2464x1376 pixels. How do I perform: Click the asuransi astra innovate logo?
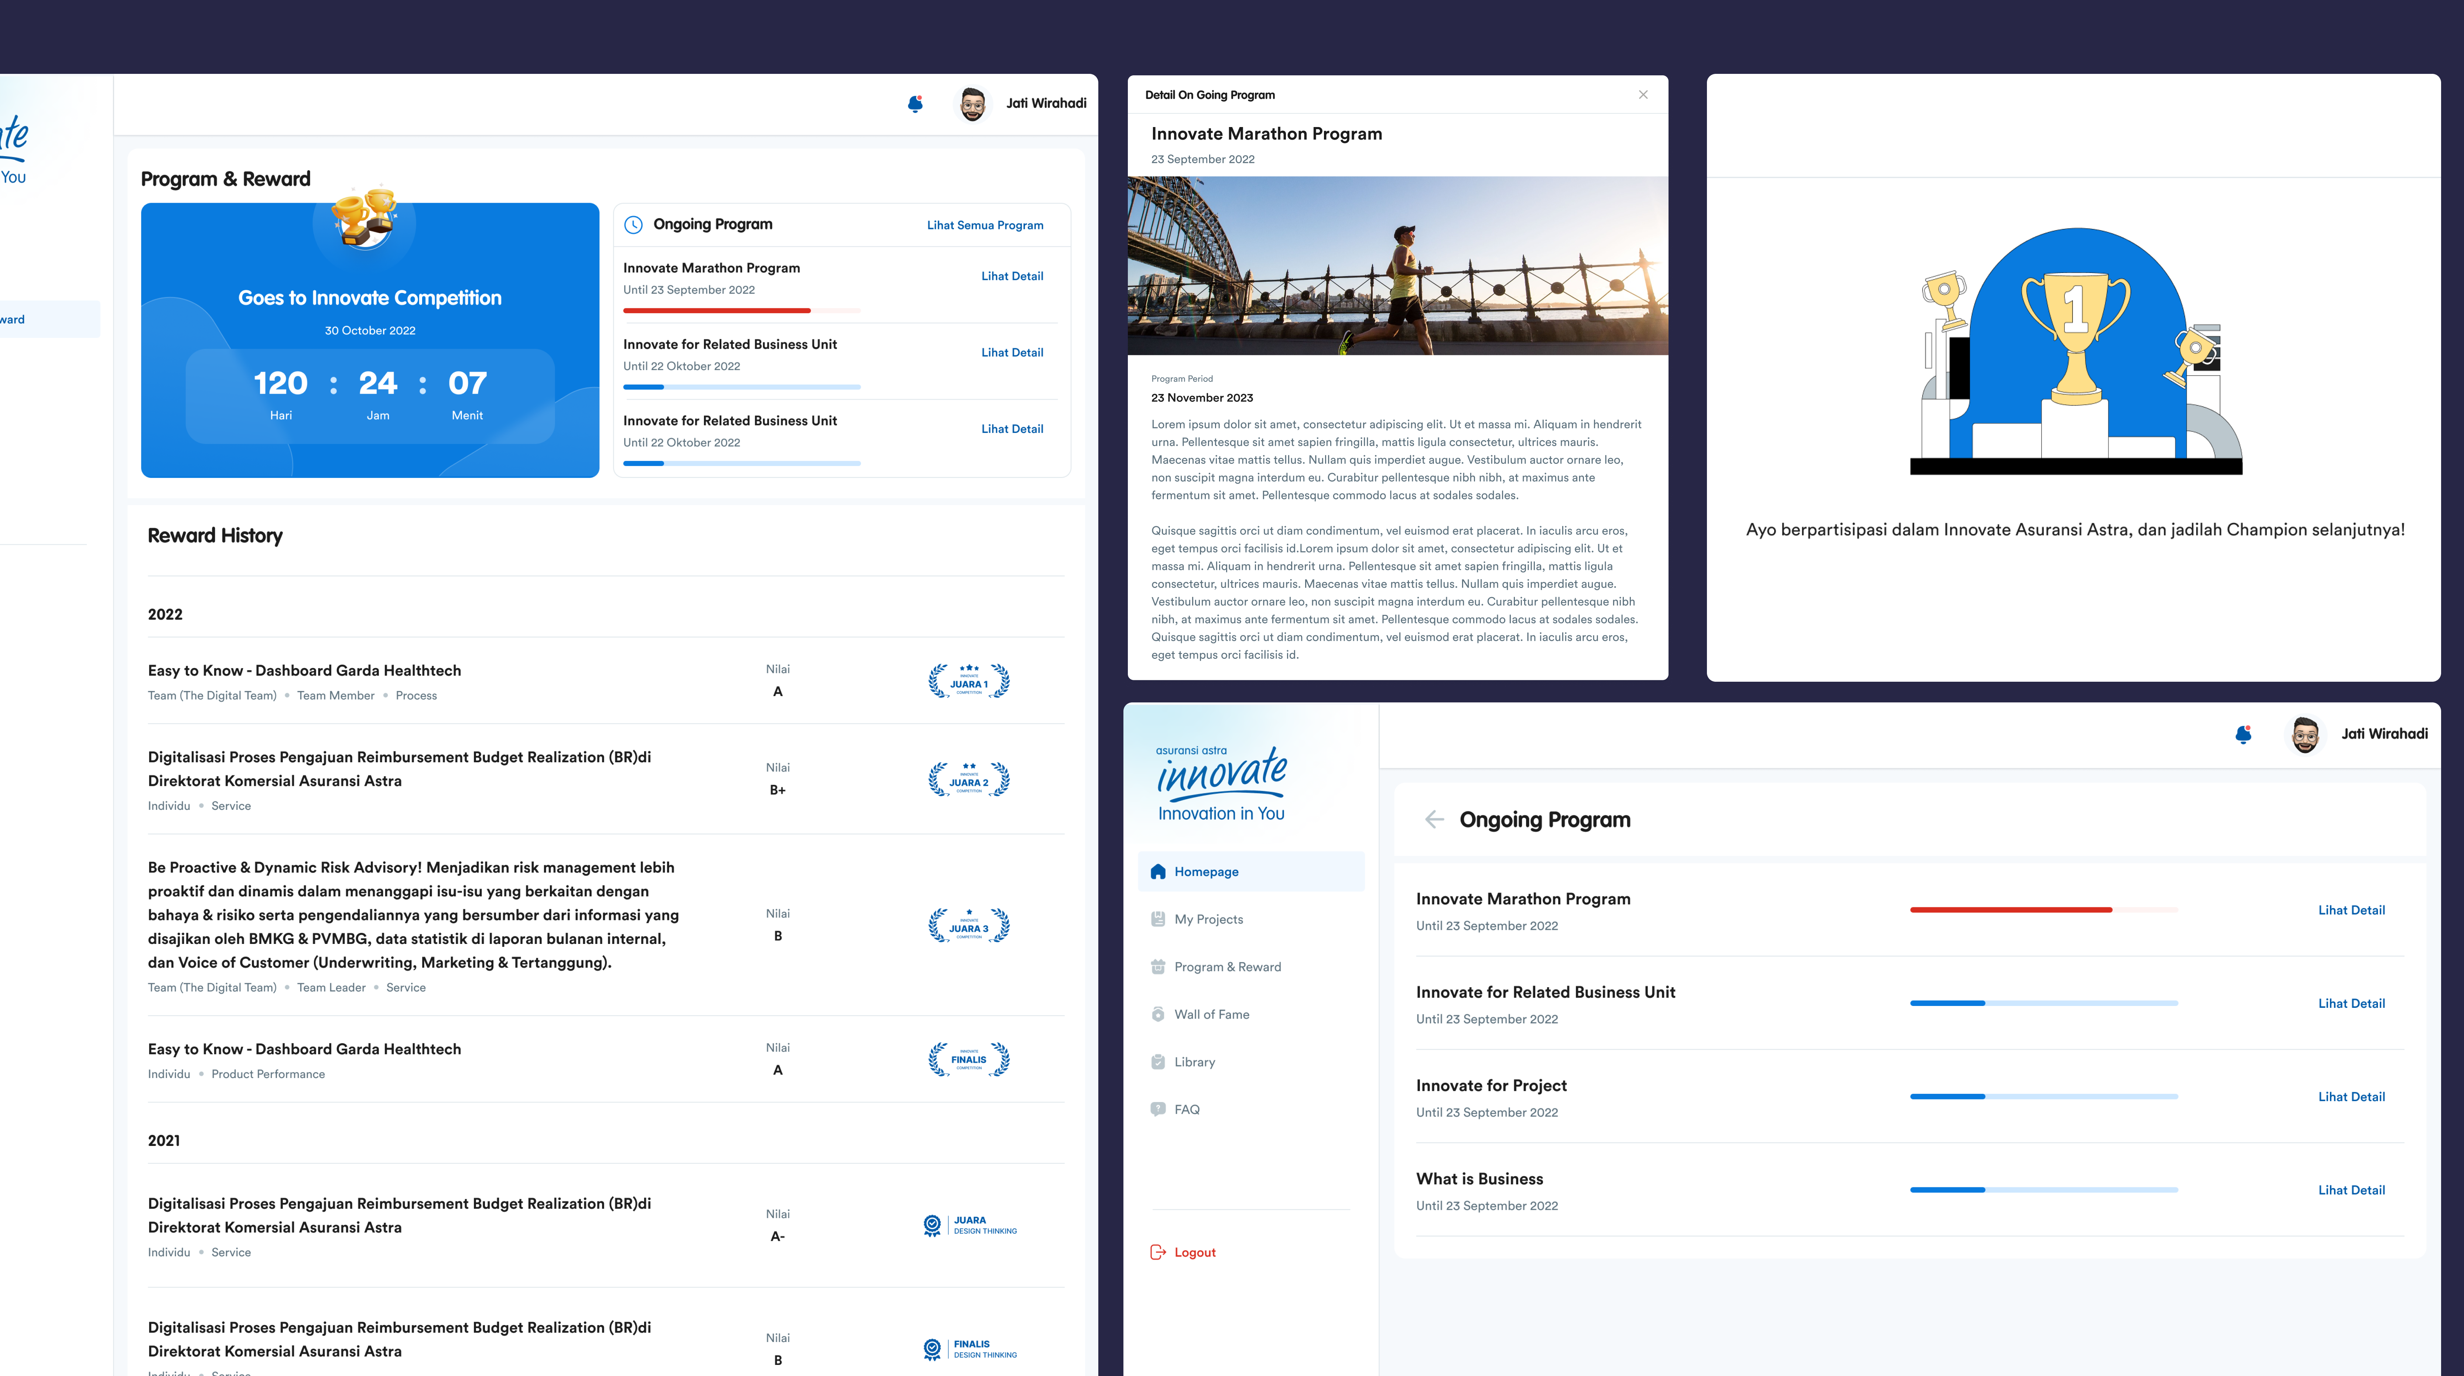click(x=1222, y=783)
